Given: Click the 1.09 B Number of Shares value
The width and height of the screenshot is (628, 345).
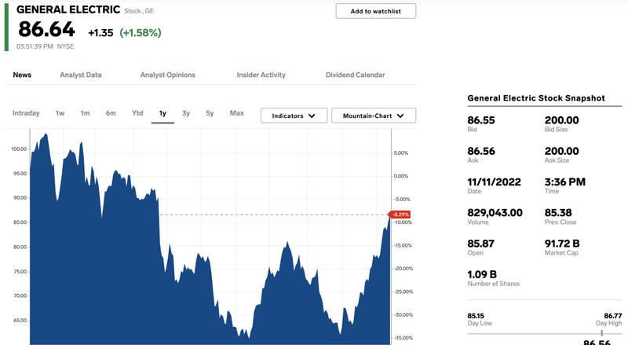Looking at the screenshot, I should point(482,274).
